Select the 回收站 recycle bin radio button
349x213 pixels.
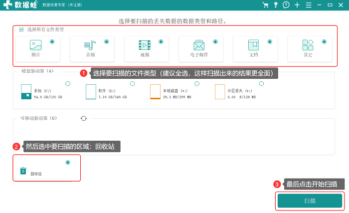tap(68, 163)
